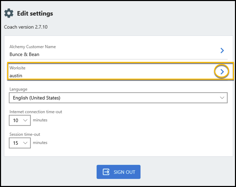Click the exit icon inside Sign Out

pyautogui.click(x=106, y=172)
